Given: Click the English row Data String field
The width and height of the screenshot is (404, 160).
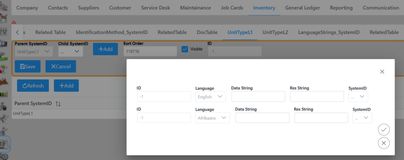Looking at the screenshot, I should 258,97.
